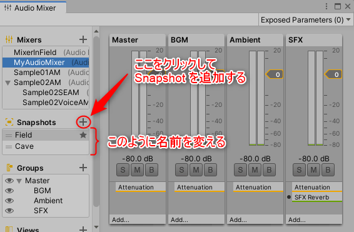Add a new snapshot with the plus icon

tap(83, 122)
